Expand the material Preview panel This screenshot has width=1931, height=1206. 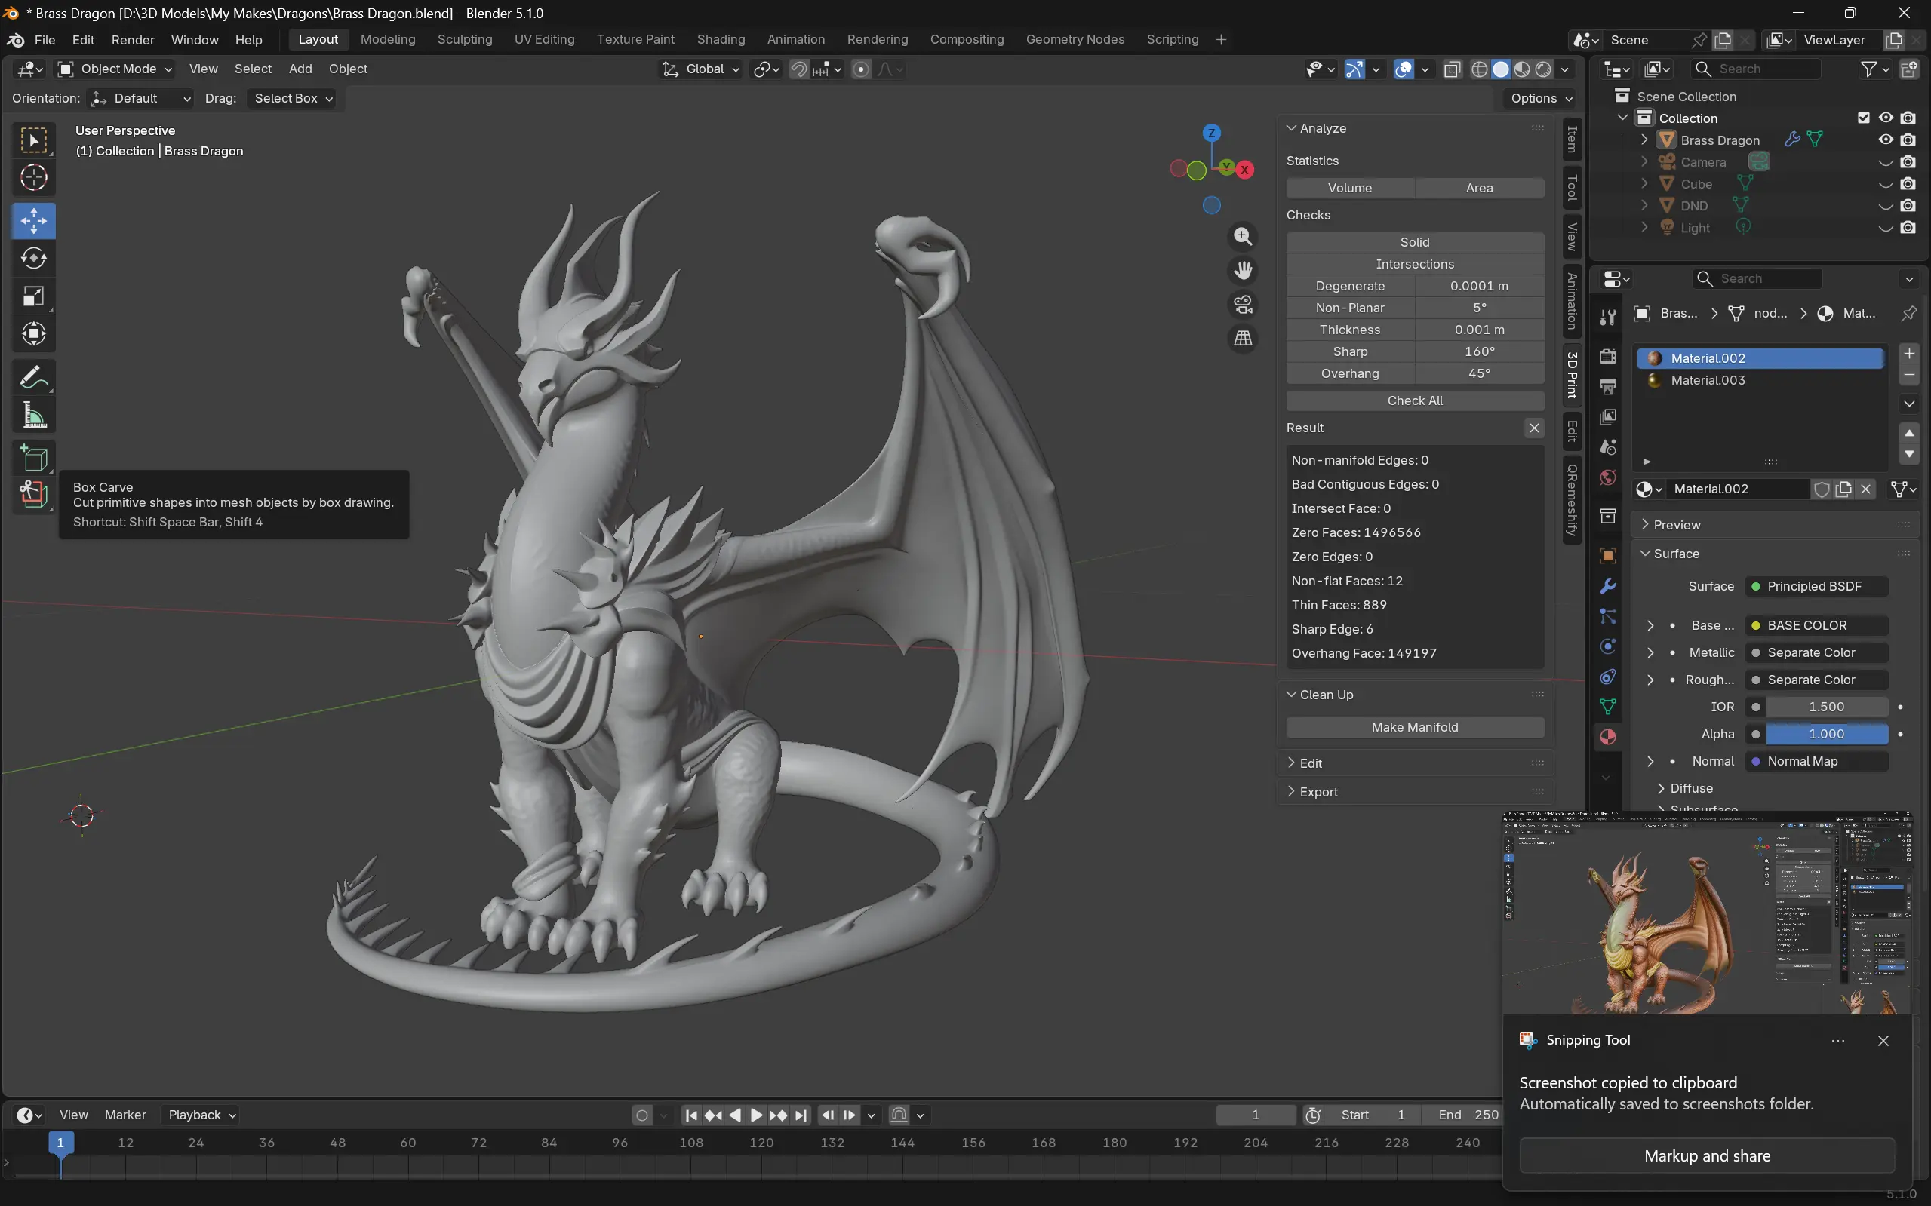coord(1773,525)
